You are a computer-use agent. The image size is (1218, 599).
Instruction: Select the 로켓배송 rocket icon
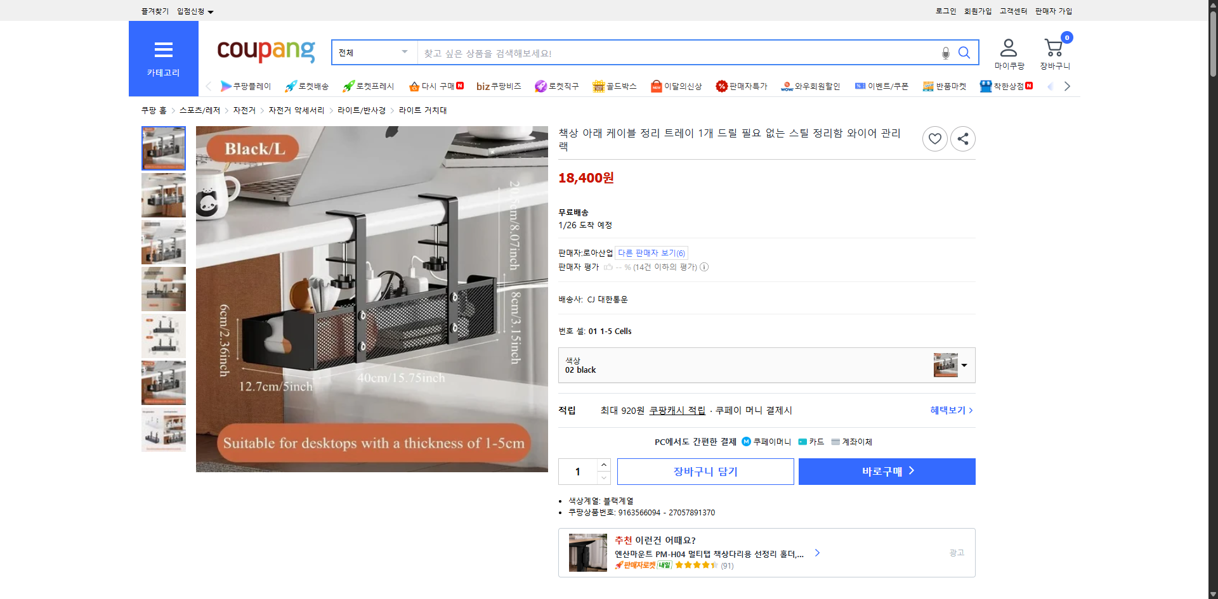(x=291, y=86)
